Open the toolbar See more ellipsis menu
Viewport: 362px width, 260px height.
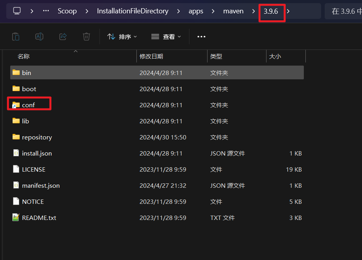click(201, 37)
